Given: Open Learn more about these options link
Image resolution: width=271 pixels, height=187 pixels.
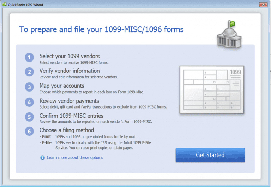Looking at the screenshot, I should 75,157.
